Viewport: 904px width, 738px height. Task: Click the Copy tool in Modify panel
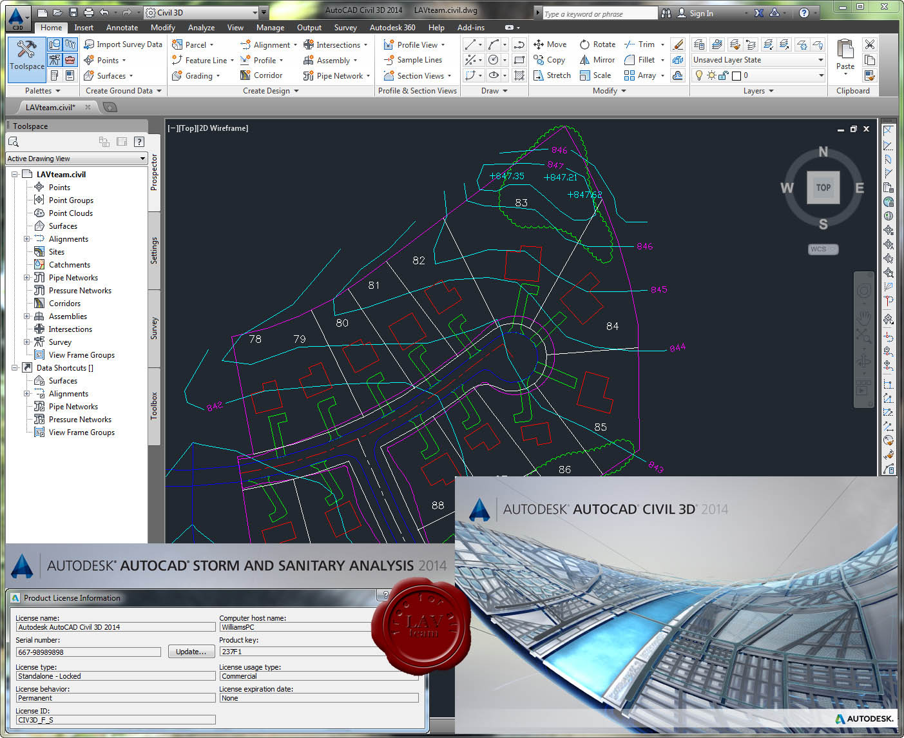[550, 60]
